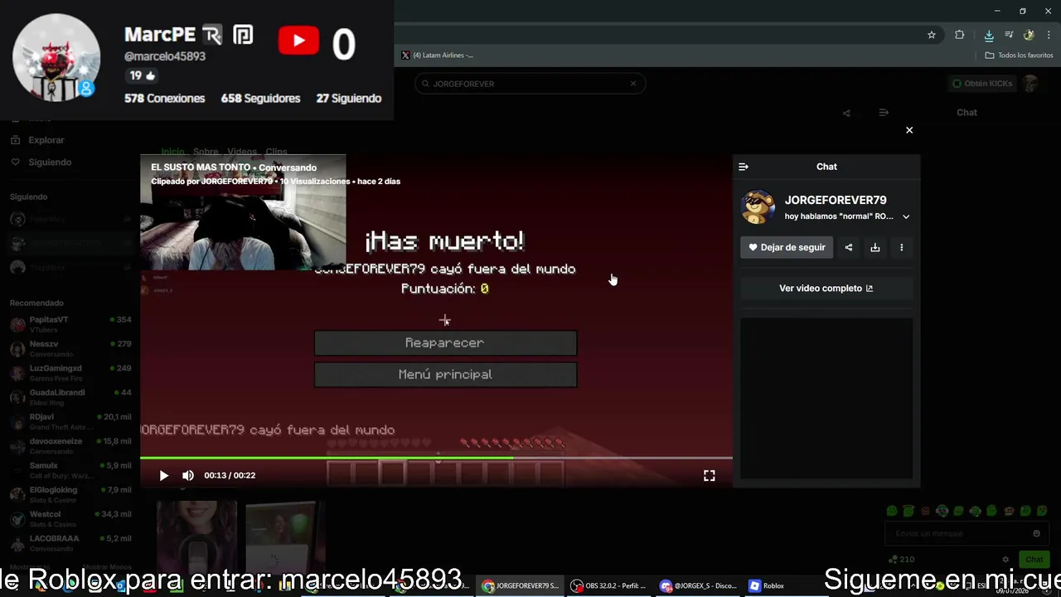Enter fullscreen mode on clip player
The width and height of the screenshot is (1061, 597).
click(x=710, y=475)
